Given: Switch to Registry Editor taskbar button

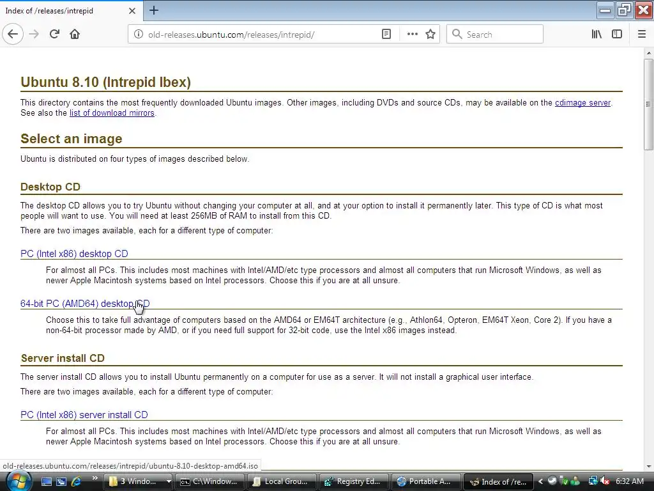Looking at the screenshot, I should pos(354,481).
